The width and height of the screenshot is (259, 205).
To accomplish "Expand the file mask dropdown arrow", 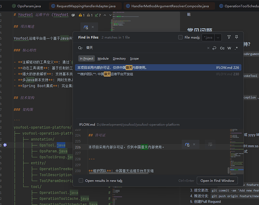I will pyautogui.click(x=218, y=37).
